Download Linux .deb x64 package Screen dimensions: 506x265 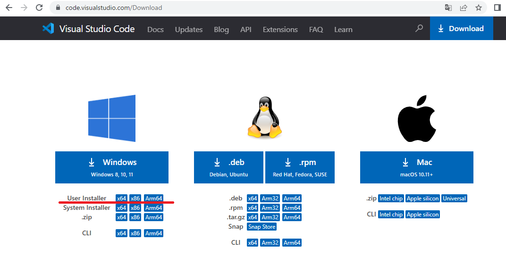tap(253, 198)
